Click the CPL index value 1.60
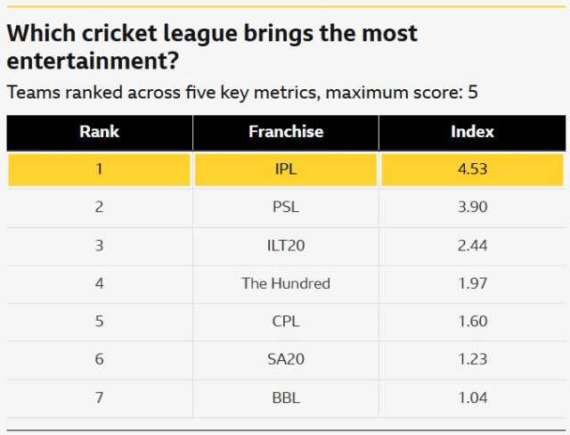The height and width of the screenshot is (435, 570). pos(472,322)
